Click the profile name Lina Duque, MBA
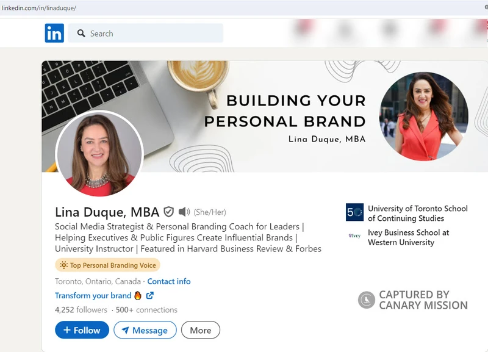Viewport: 488px width, 352px height. [x=107, y=212]
